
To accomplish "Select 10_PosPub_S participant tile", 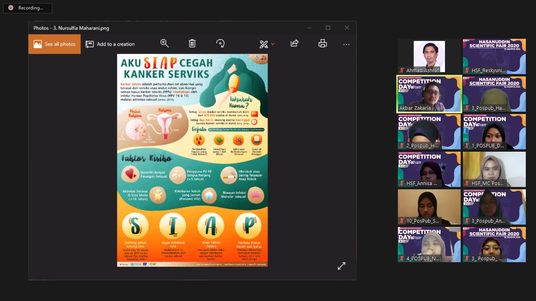I will (429, 207).
